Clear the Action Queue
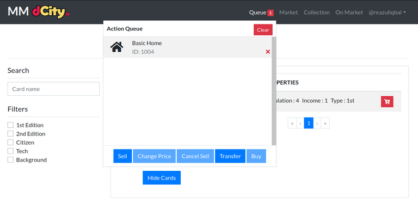Image resolution: width=418 pixels, height=204 pixels. (x=263, y=30)
